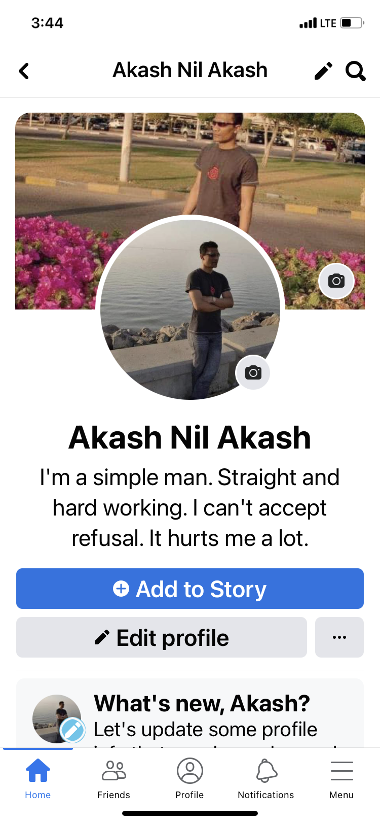Open search with the magnifier icon
The height and width of the screenshot is (824, 380).
coord(356,71)
